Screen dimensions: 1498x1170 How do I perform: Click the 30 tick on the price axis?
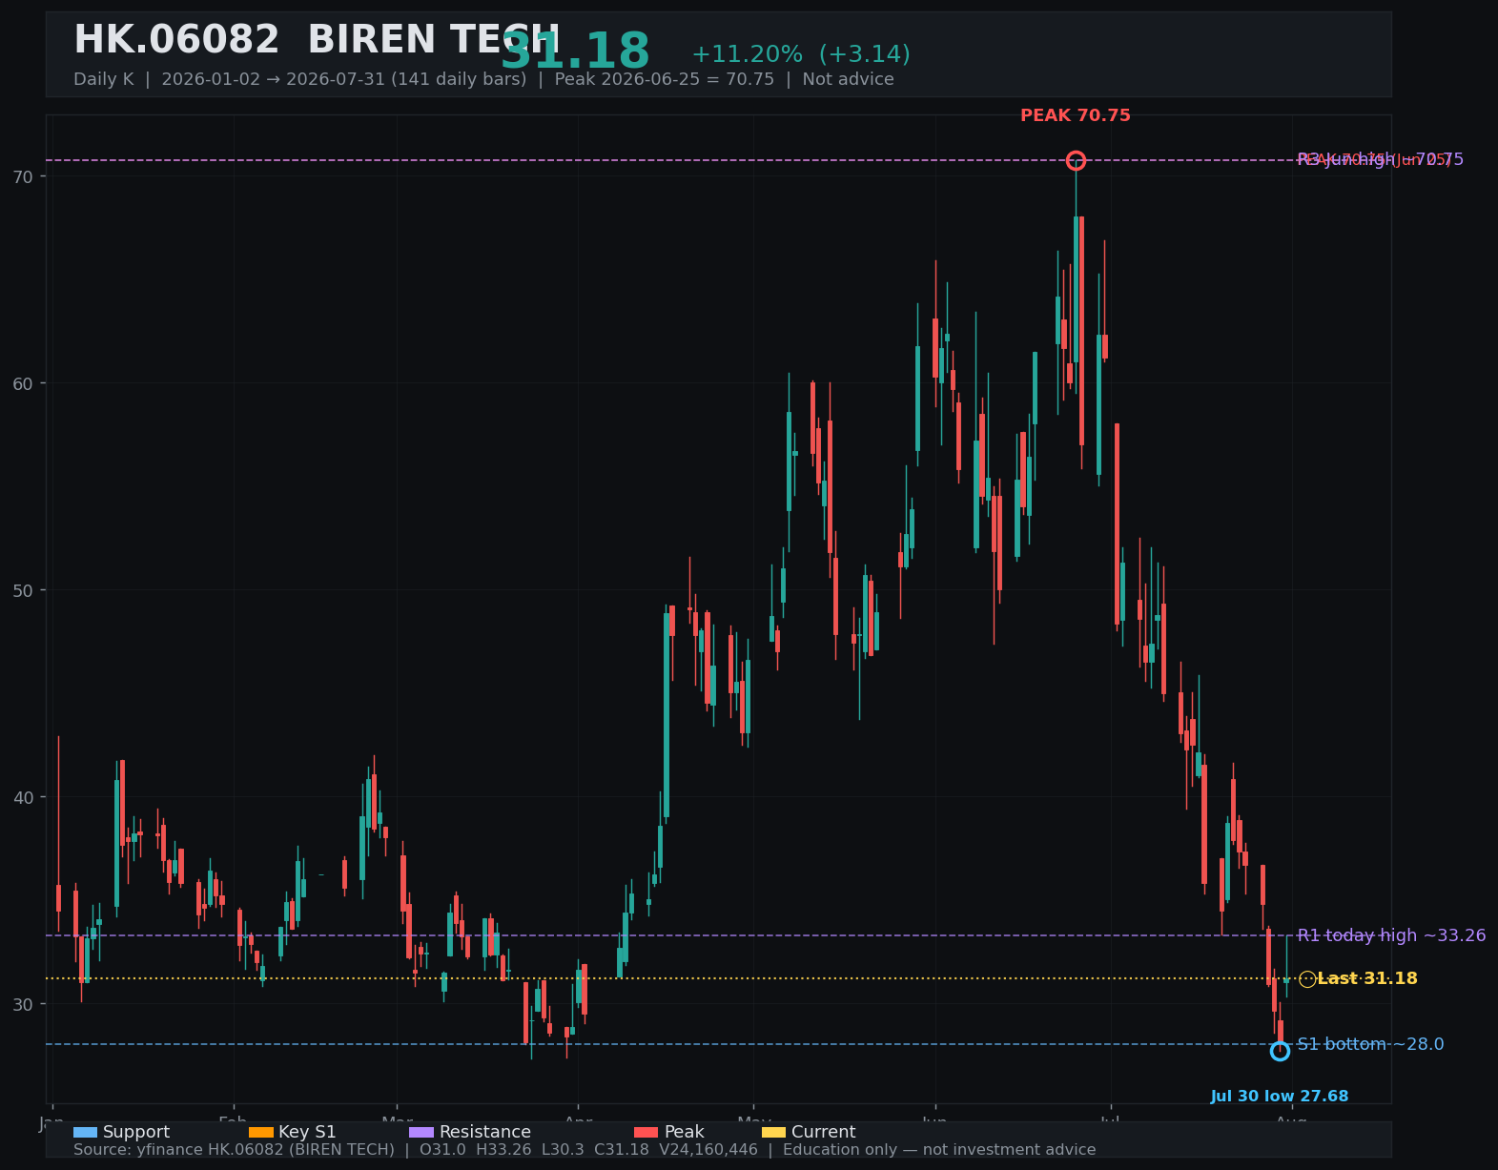coord(23,1005)
